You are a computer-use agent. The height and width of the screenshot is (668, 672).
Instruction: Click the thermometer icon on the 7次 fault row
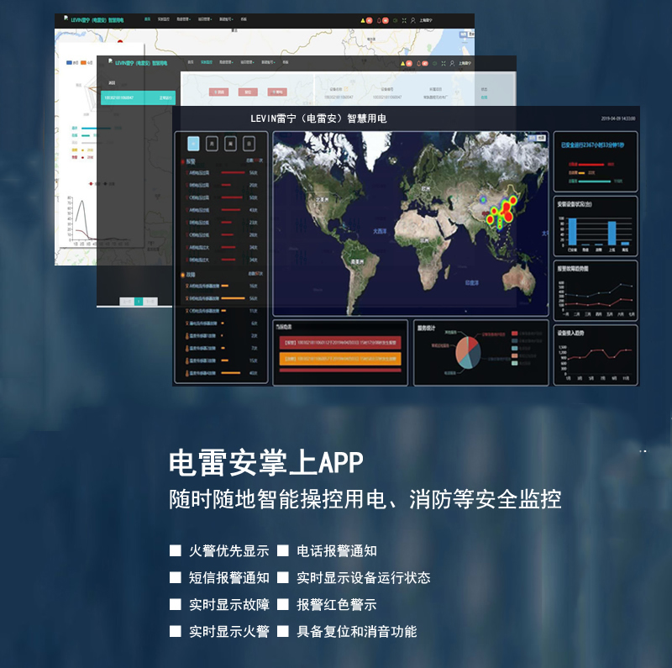(x=187, y=348)
